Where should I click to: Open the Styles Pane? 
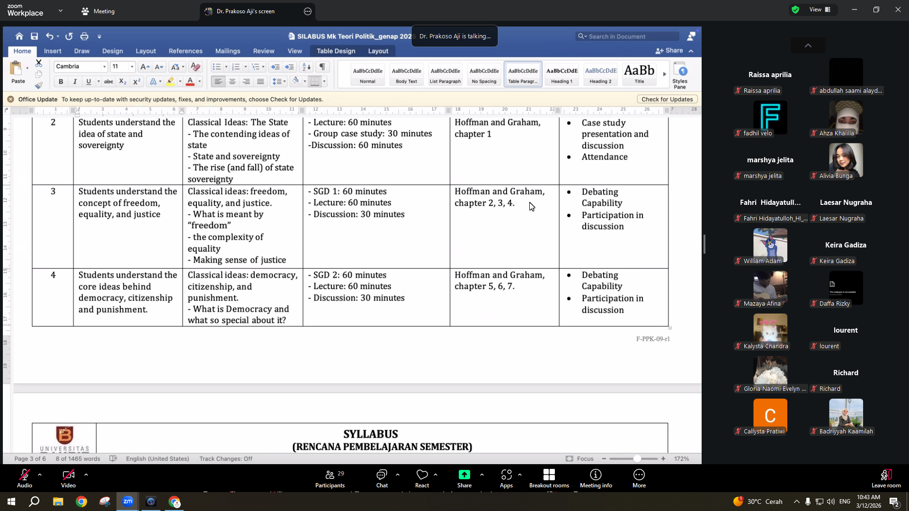[680, 75]
